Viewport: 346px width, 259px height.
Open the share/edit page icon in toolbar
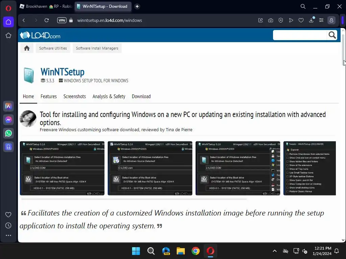pos(261,20)
